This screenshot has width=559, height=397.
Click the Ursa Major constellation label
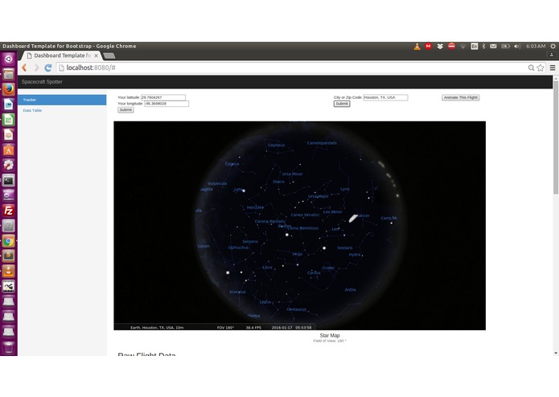pos(318,196)
